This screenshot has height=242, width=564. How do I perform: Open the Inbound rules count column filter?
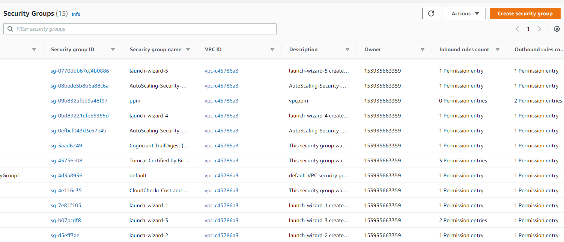pyautogui.click(x=498, y=49)
